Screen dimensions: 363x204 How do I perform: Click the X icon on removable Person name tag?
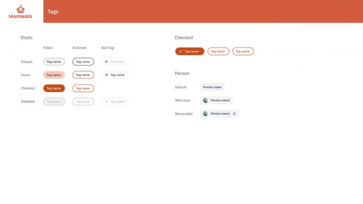tap(234, 113)
